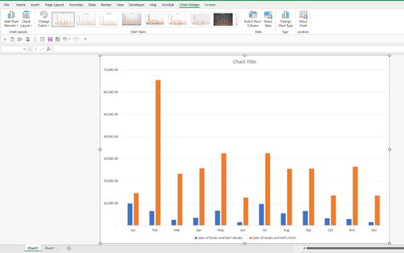Switch to the Developer tab
Image resolution: width=404 pixels, height=253 pixels.
[x=136, y=5]
